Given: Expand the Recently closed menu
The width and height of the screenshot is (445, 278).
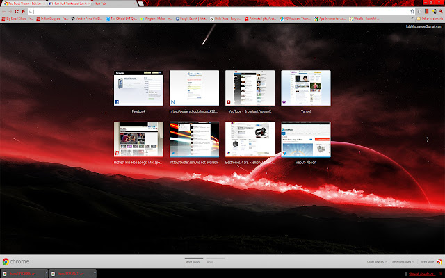Looking at the screenshot, I should coord(403,261).
